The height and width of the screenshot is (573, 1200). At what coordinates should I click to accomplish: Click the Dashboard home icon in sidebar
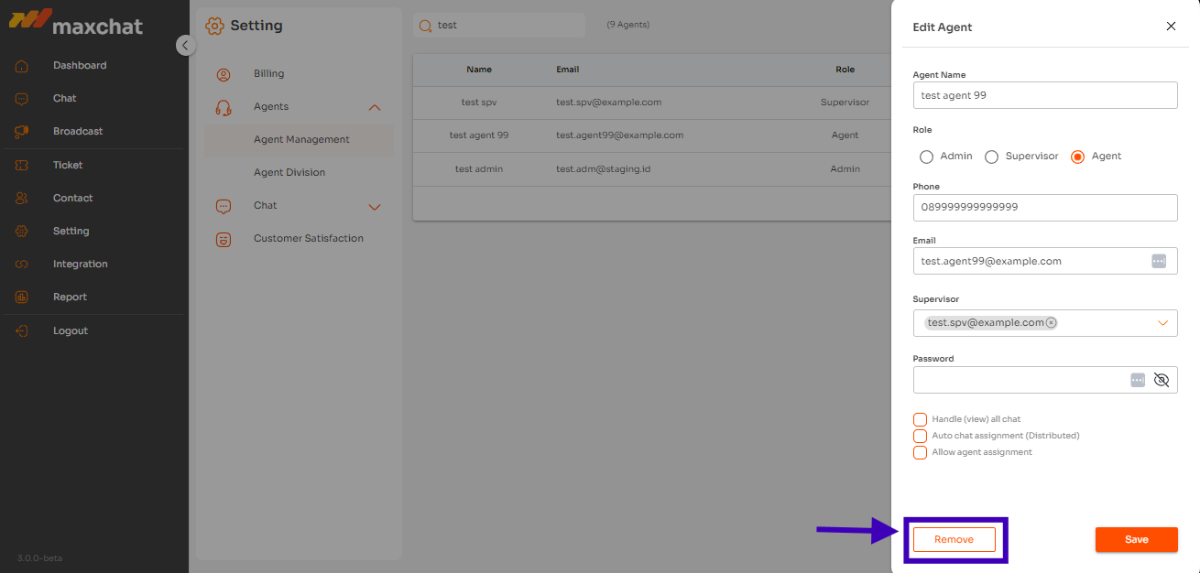click(22, 66)
